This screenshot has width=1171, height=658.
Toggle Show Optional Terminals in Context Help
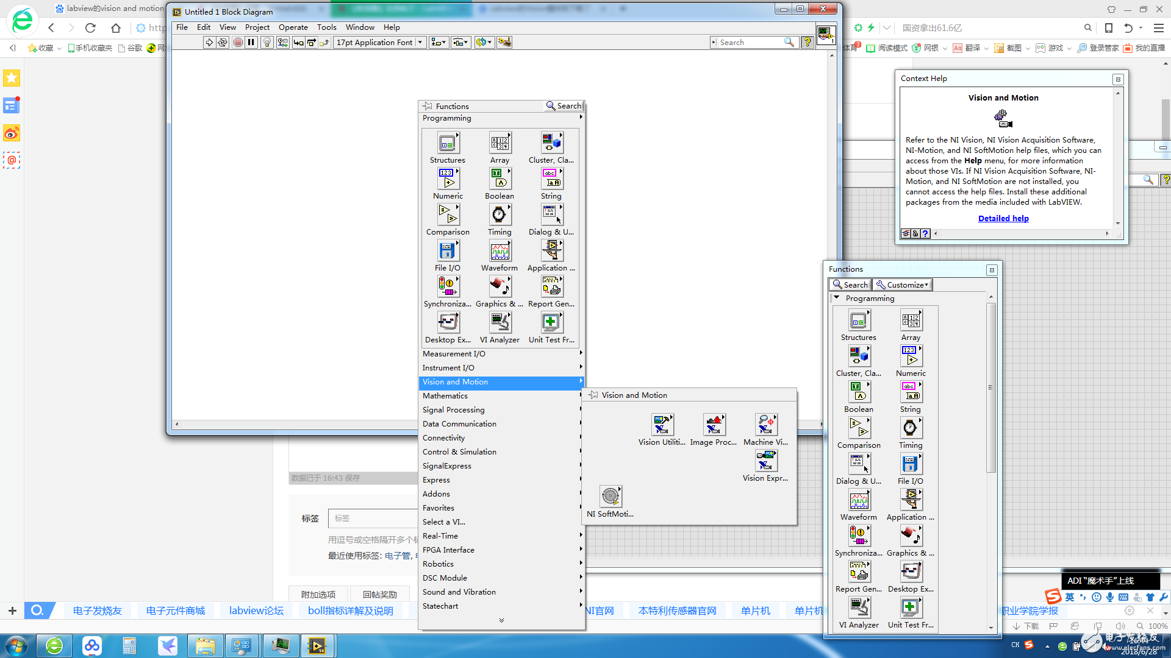[906, 233]
